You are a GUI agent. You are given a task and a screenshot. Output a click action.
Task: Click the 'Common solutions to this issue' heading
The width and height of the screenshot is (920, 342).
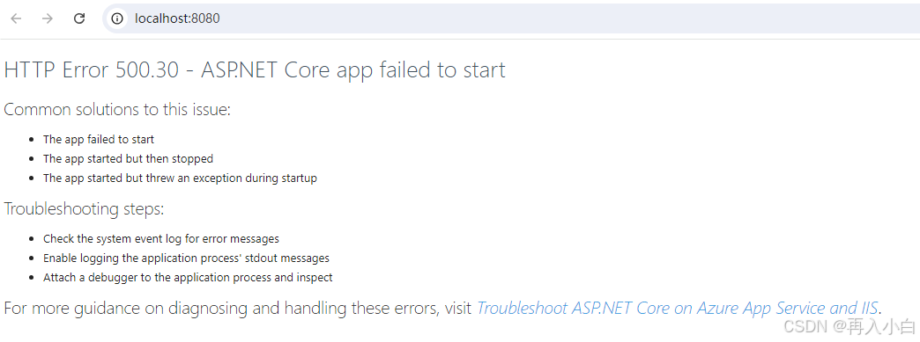(117, 110)
